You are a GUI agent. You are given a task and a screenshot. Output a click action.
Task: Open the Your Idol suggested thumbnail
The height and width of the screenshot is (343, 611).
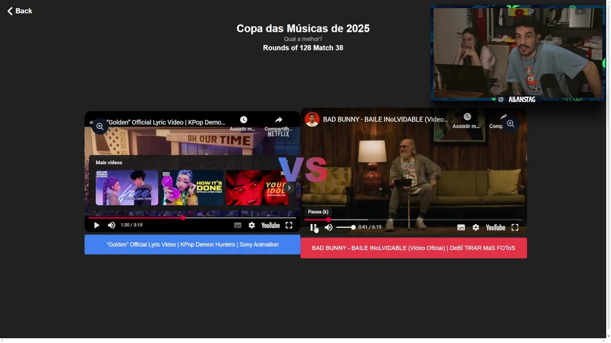click(257, 188)
